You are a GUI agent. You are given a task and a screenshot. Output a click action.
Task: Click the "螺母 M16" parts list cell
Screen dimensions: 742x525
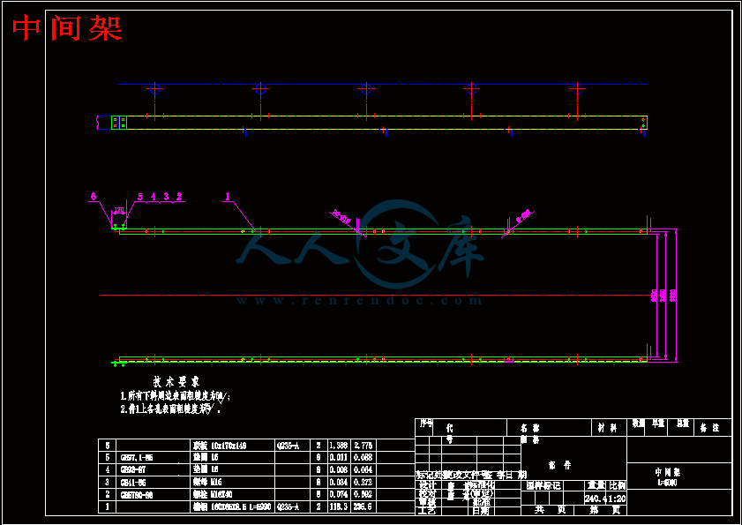tap(232, 483)
